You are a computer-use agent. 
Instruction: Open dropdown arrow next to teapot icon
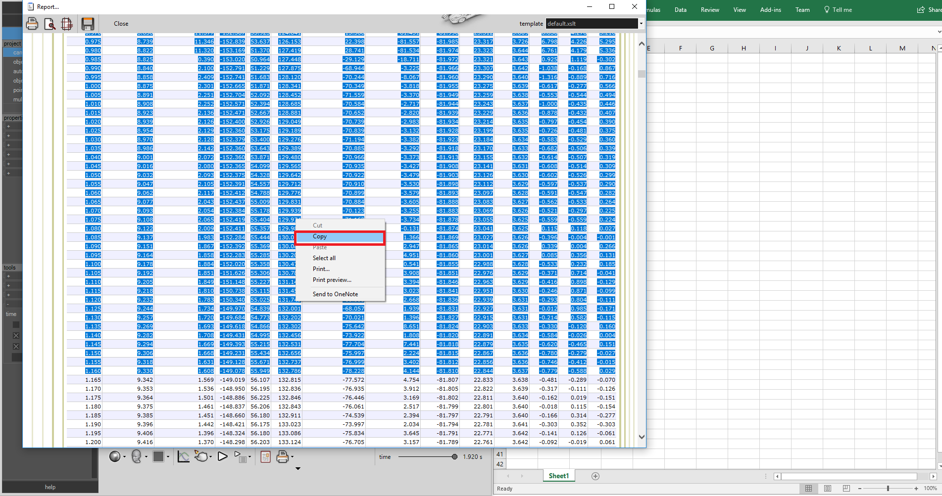pyautogui.click(x=210, y=457)
